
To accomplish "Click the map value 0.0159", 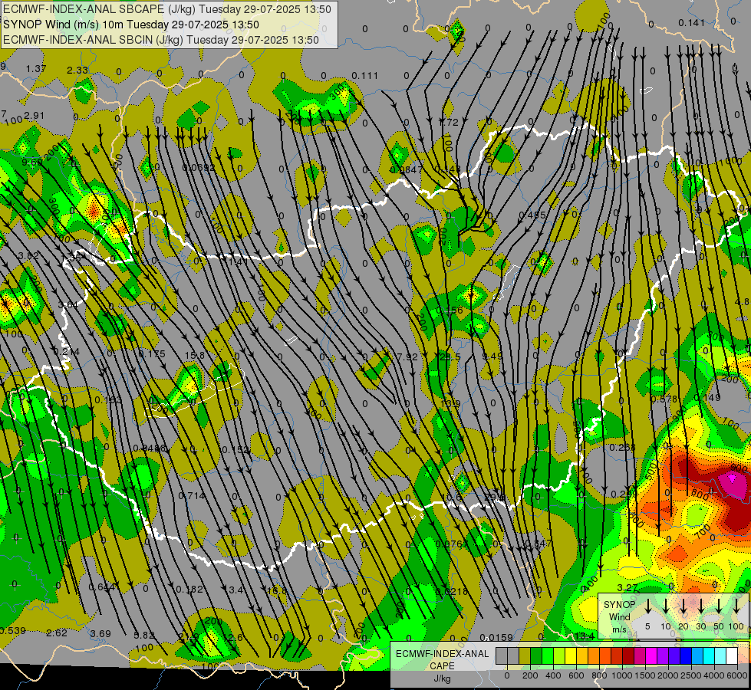I will point(496,637).
